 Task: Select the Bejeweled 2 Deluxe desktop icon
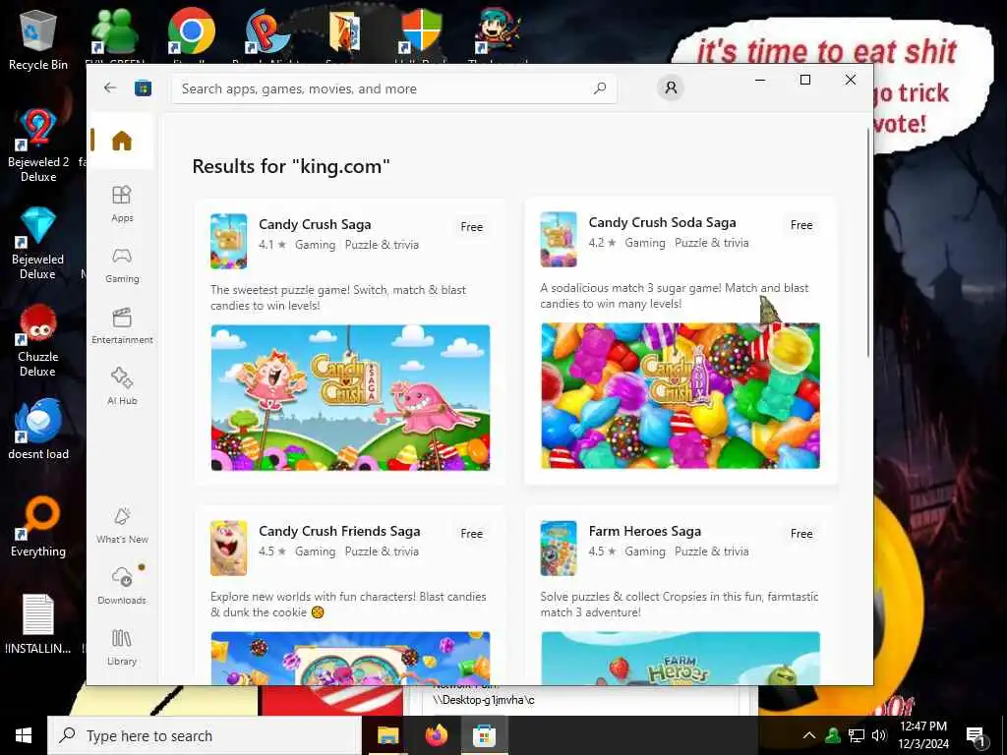pyautogui.click(x=38, y=145)
